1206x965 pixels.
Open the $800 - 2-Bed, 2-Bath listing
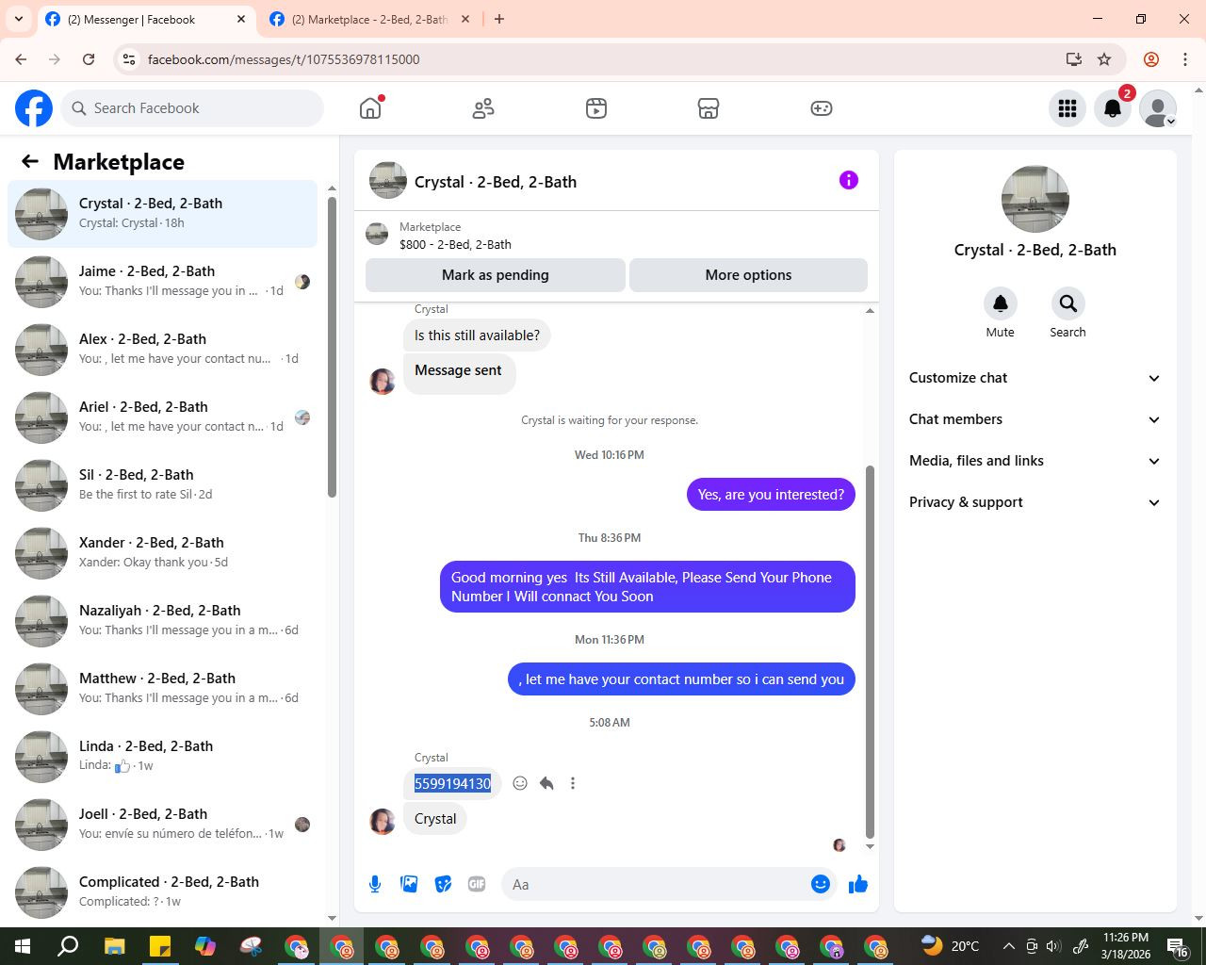pos(455,244)
